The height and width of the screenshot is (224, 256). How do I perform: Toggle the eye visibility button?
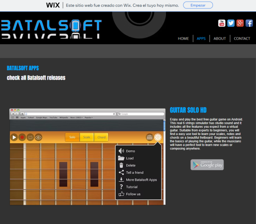click(38, 137)
